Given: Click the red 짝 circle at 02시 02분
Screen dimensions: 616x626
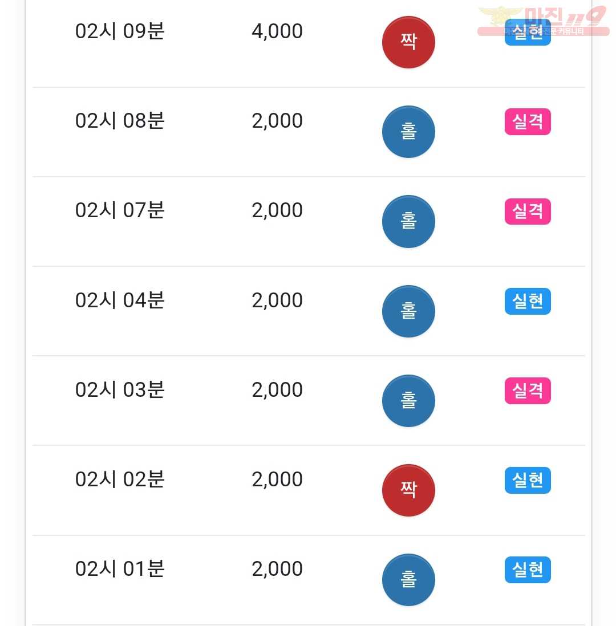Looking at the screenshot, I should tap(408, 490).
